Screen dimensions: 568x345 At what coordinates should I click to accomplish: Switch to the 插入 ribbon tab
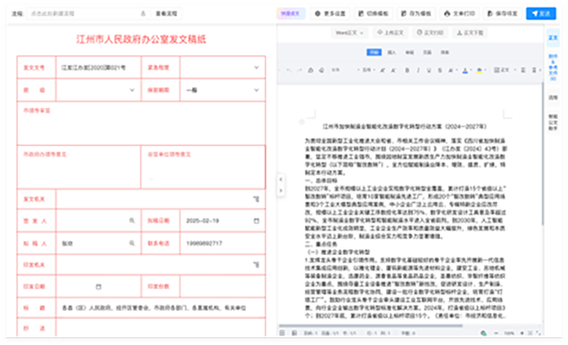(x=392, y=52)
